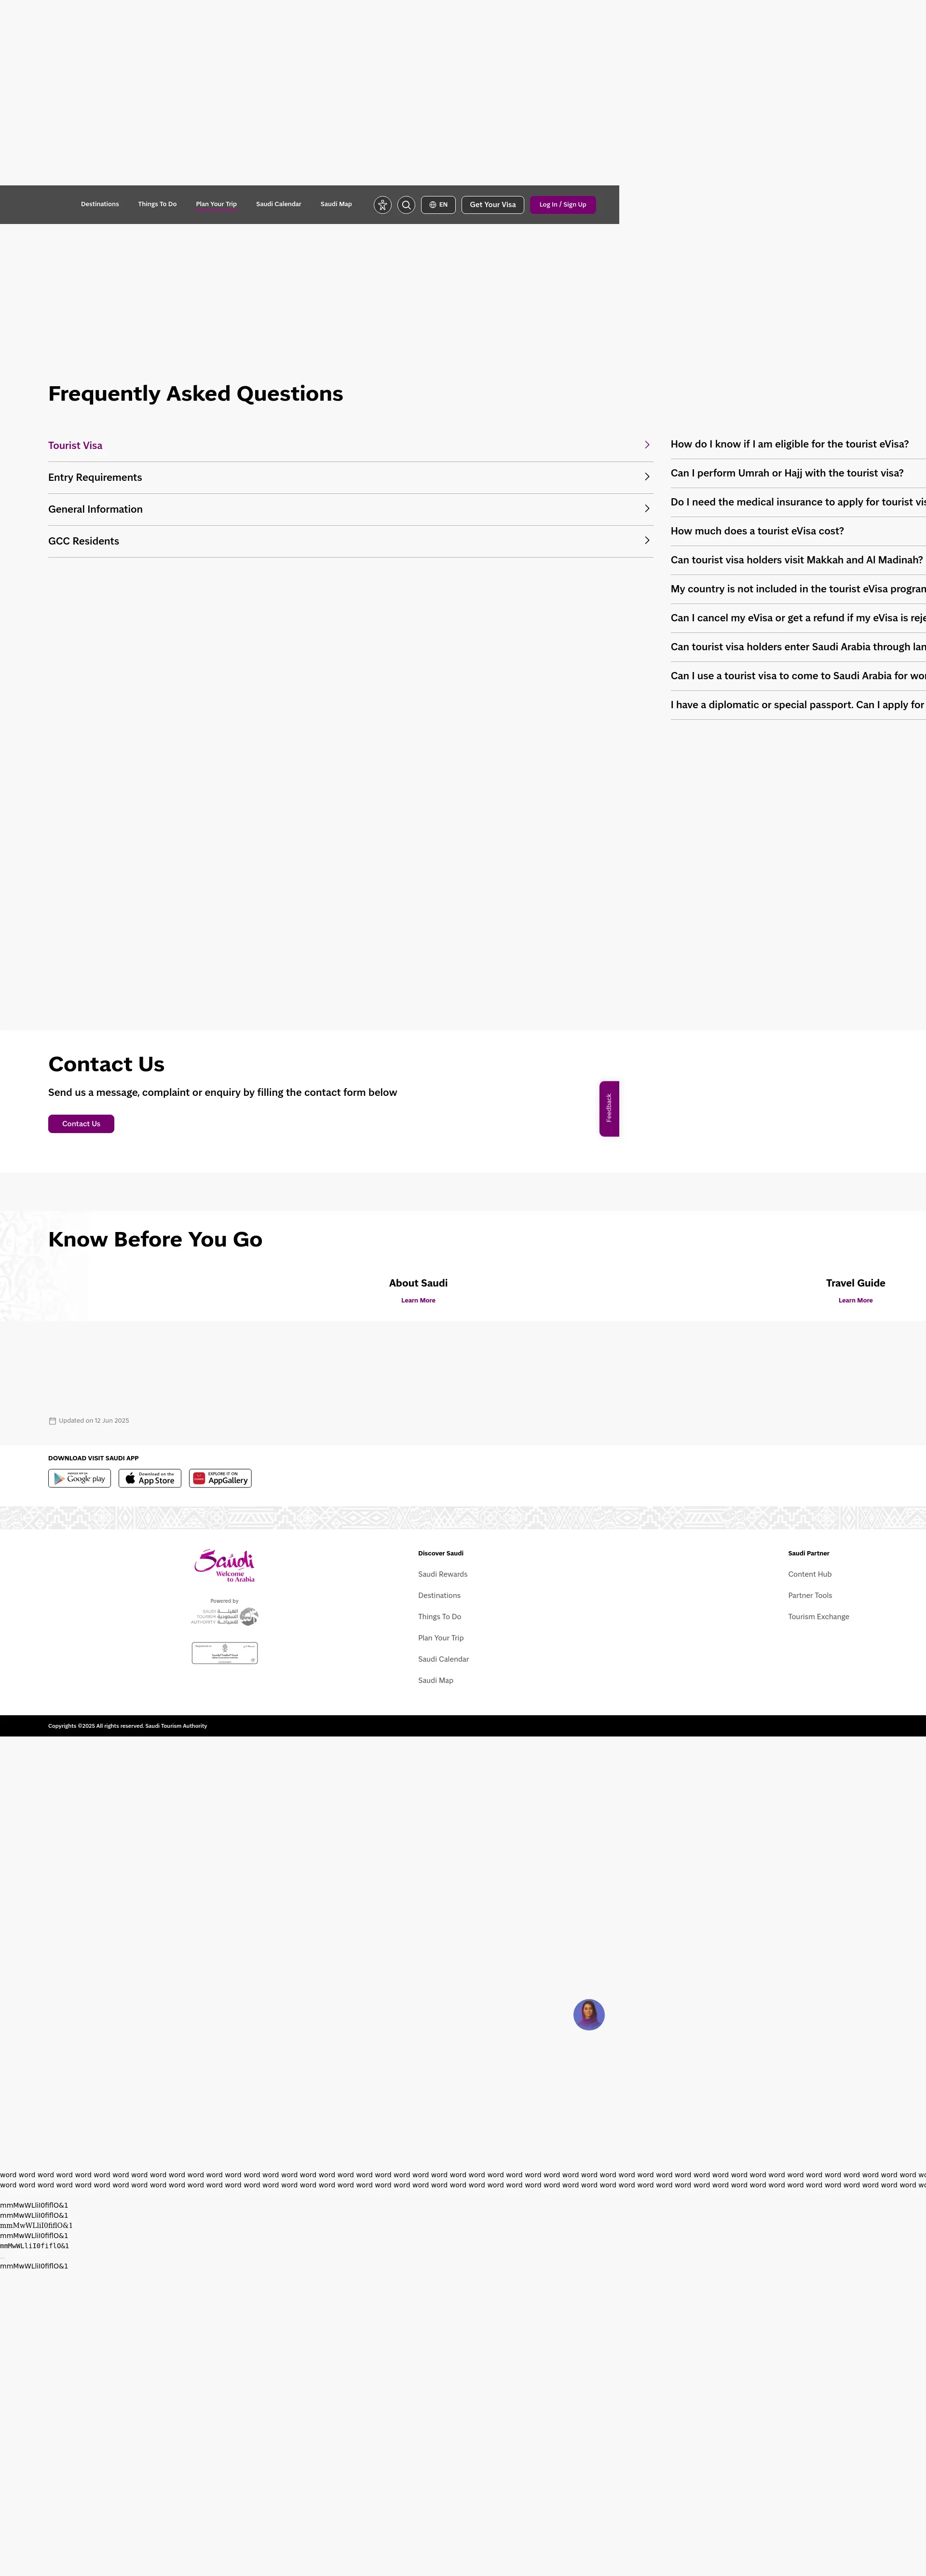Open the General Information FAQ section
The width and height of the screenshot is (926, 2576).
[x=96, y=509]
